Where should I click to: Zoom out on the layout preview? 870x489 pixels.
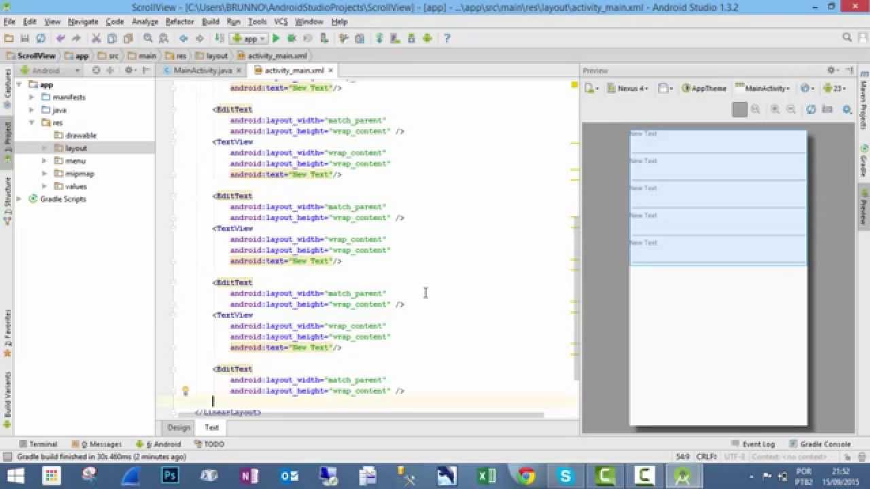click(x=791, y=109)
